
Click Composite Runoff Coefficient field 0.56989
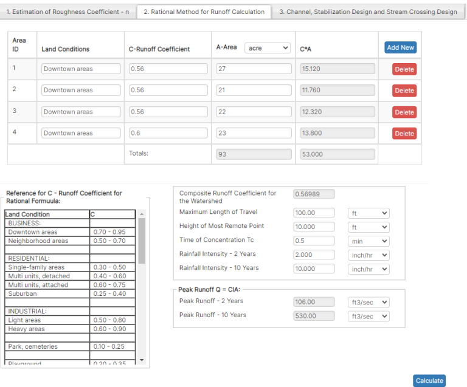click(x=314, y=194)
